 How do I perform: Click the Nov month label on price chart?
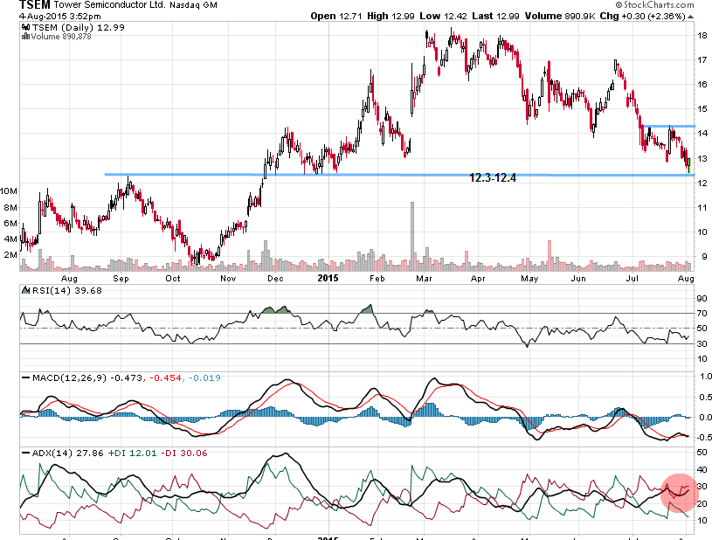pyautogui.click(x=228, y=279)
